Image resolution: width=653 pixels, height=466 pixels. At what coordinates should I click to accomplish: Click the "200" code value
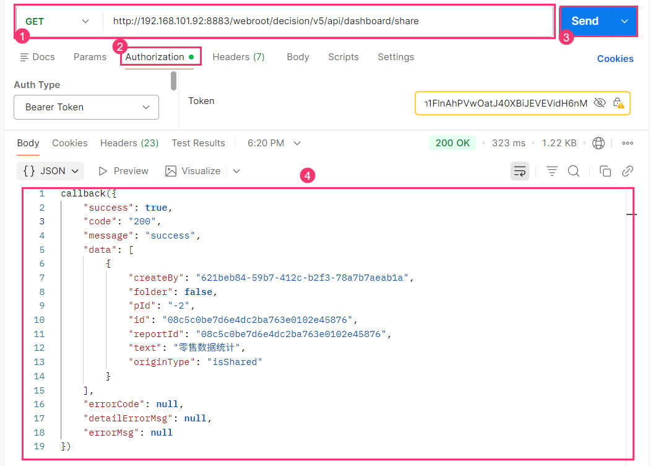(142, 222)
